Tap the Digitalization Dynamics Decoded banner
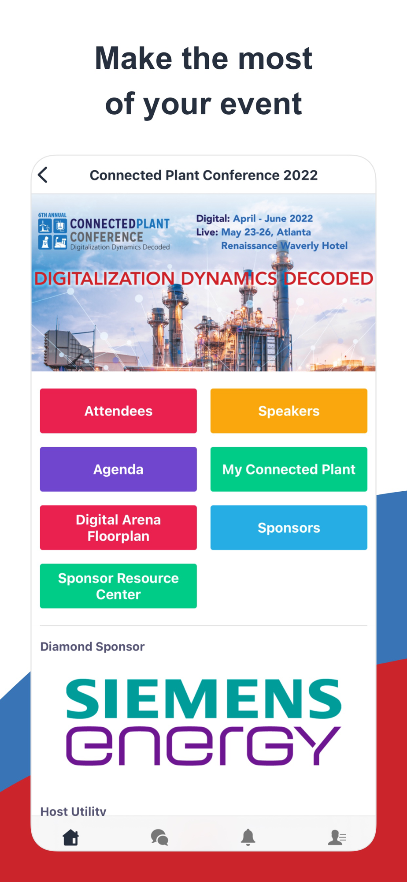The height and width of the screenshot is (882, 407). pos(203,278)
